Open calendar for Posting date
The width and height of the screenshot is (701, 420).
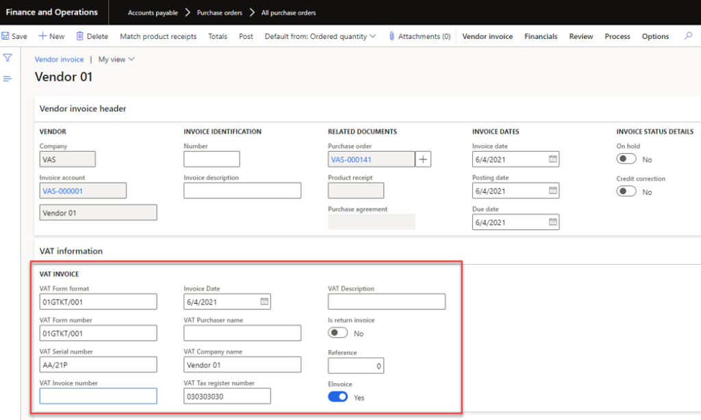pos(553,191)
